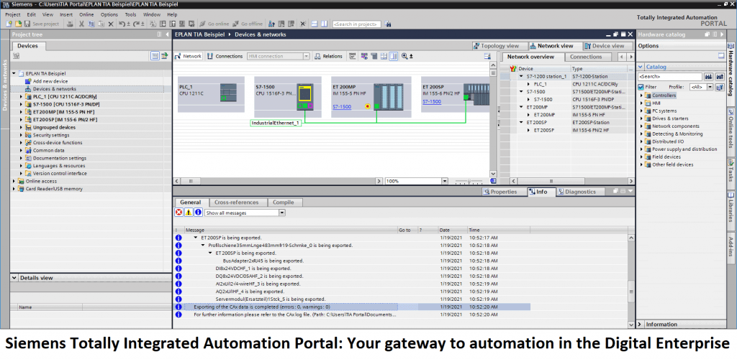Open the HMI connection dropdown
This screenshot has width=737, height=359.
(306, 56)
